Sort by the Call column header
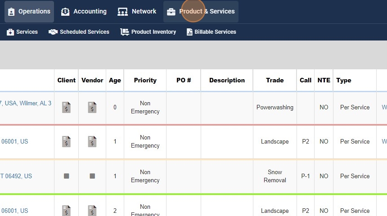 click(x=306, y=80)
